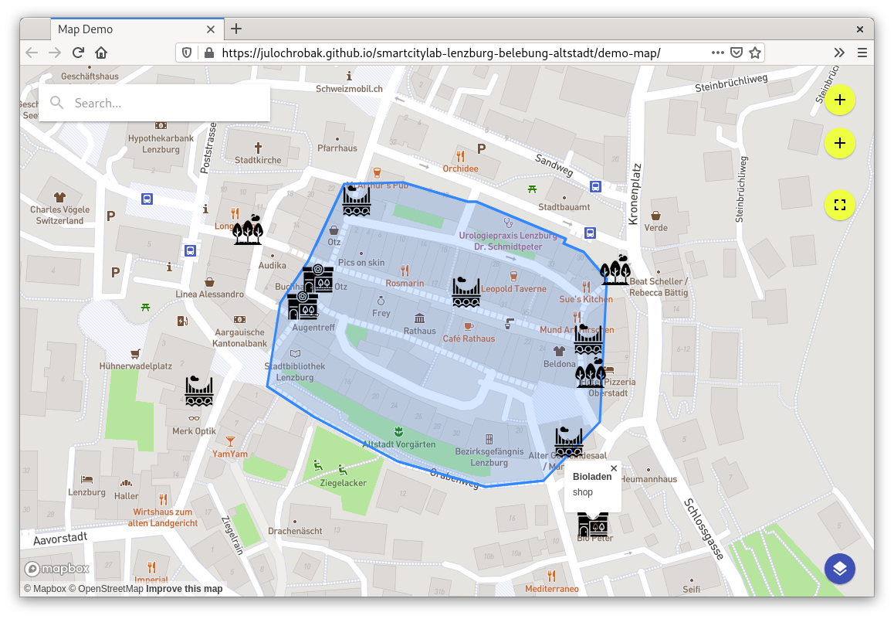
Task: Click the browser forward arrow
Action: coord(55,53)
